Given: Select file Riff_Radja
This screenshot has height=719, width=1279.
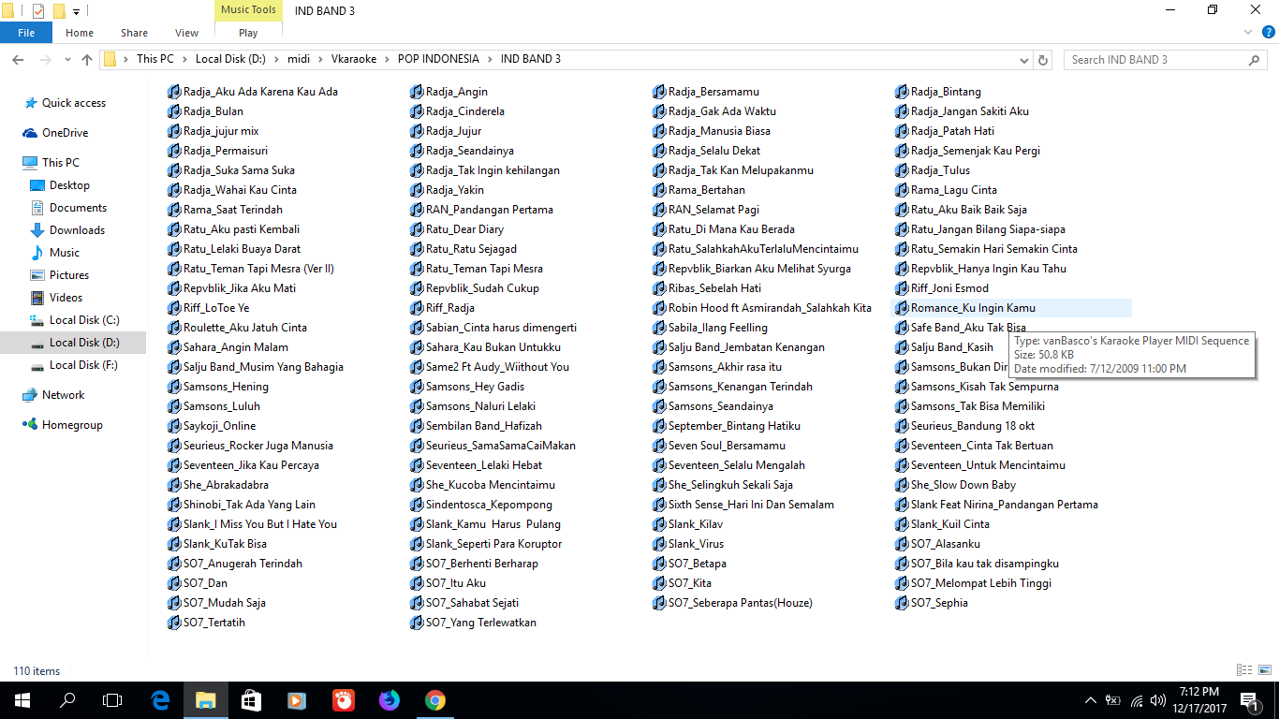Looking at the screenshot, I should pyautogui.click(x=442, y=308).
